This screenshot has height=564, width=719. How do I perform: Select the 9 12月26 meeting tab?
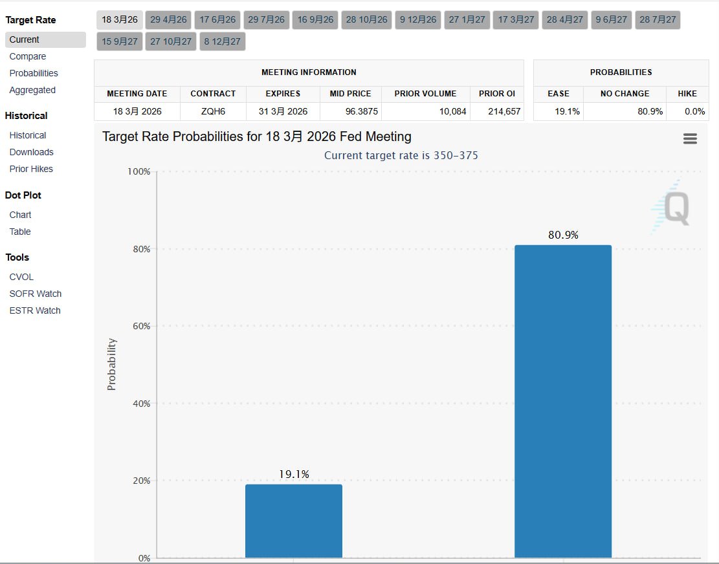[417, 19]
